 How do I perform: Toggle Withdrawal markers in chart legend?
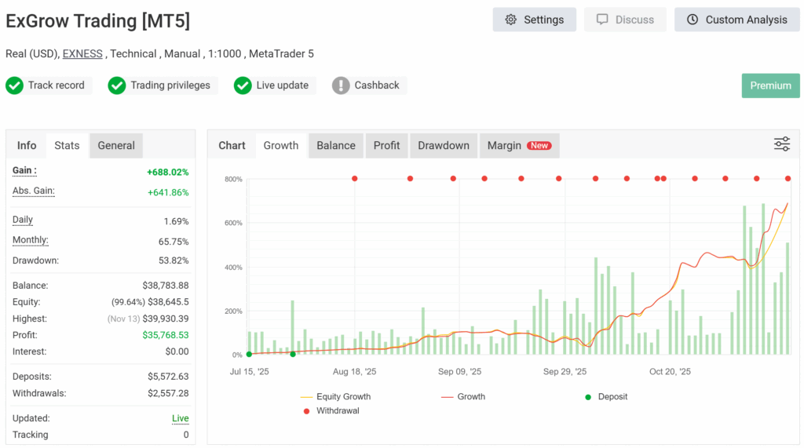coord(335,411)
